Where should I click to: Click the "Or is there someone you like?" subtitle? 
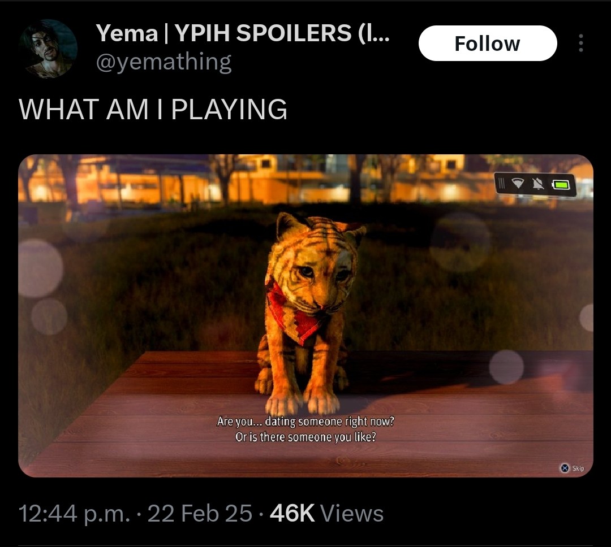[305, 437]
